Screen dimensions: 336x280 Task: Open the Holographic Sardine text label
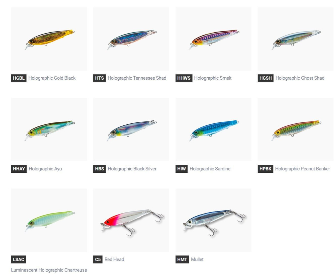tap(210, 169)
